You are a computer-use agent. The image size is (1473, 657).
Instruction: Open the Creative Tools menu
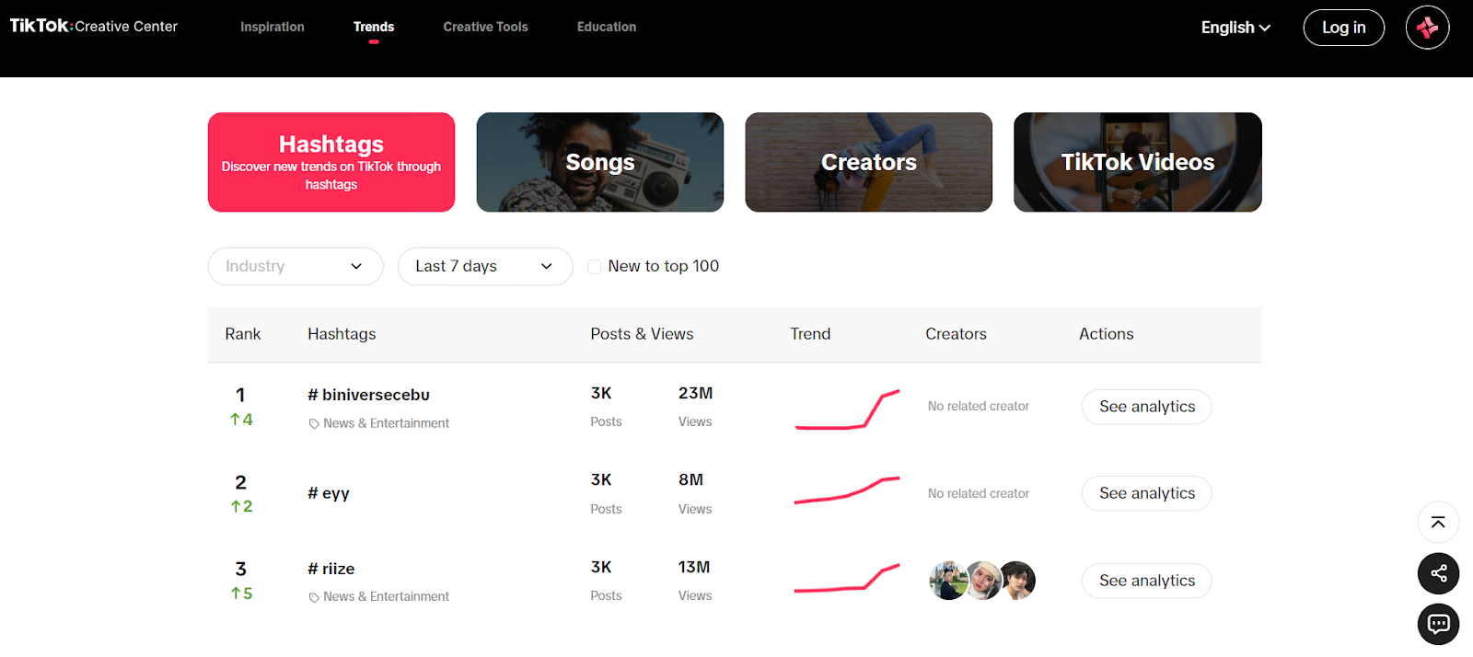485,27
